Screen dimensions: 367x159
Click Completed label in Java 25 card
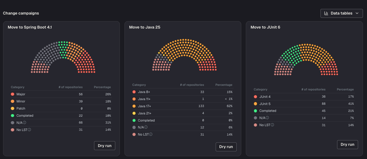(146, 121)
